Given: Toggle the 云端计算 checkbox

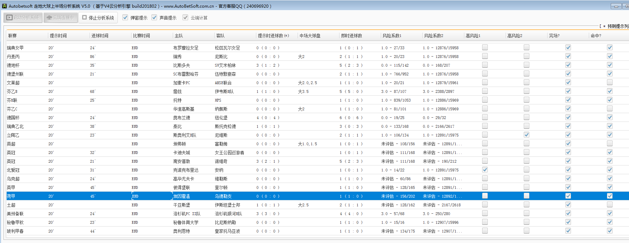Looking at the screenshot, I should 185,17.
